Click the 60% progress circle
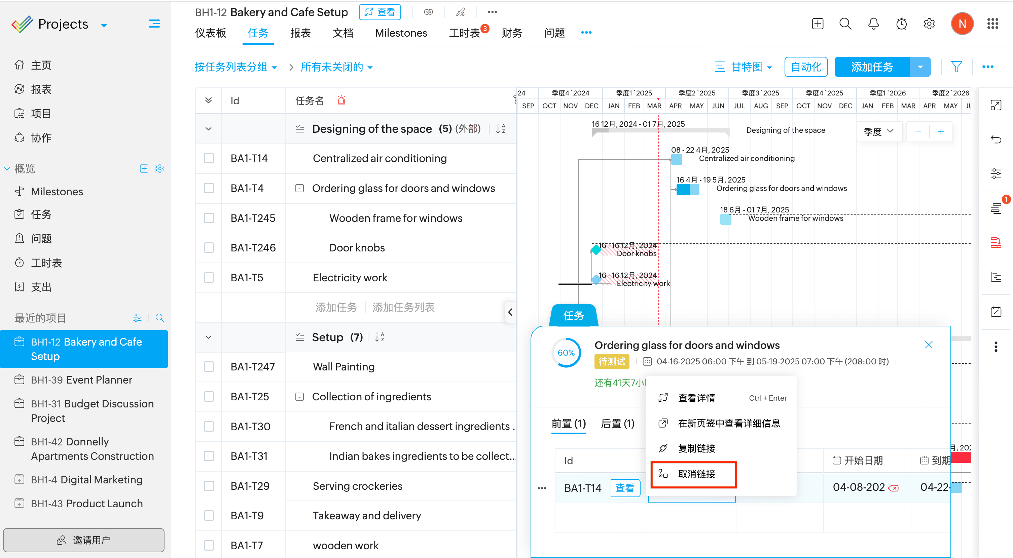Viewport: 1013px width, 558px height. (x=566, y=353)
